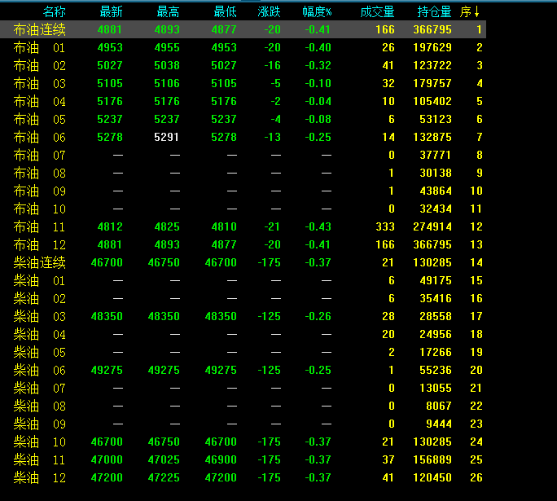557x501 pixels.
Task: Select the 柴油 10 contract row
Action: (x=40, y=442)
